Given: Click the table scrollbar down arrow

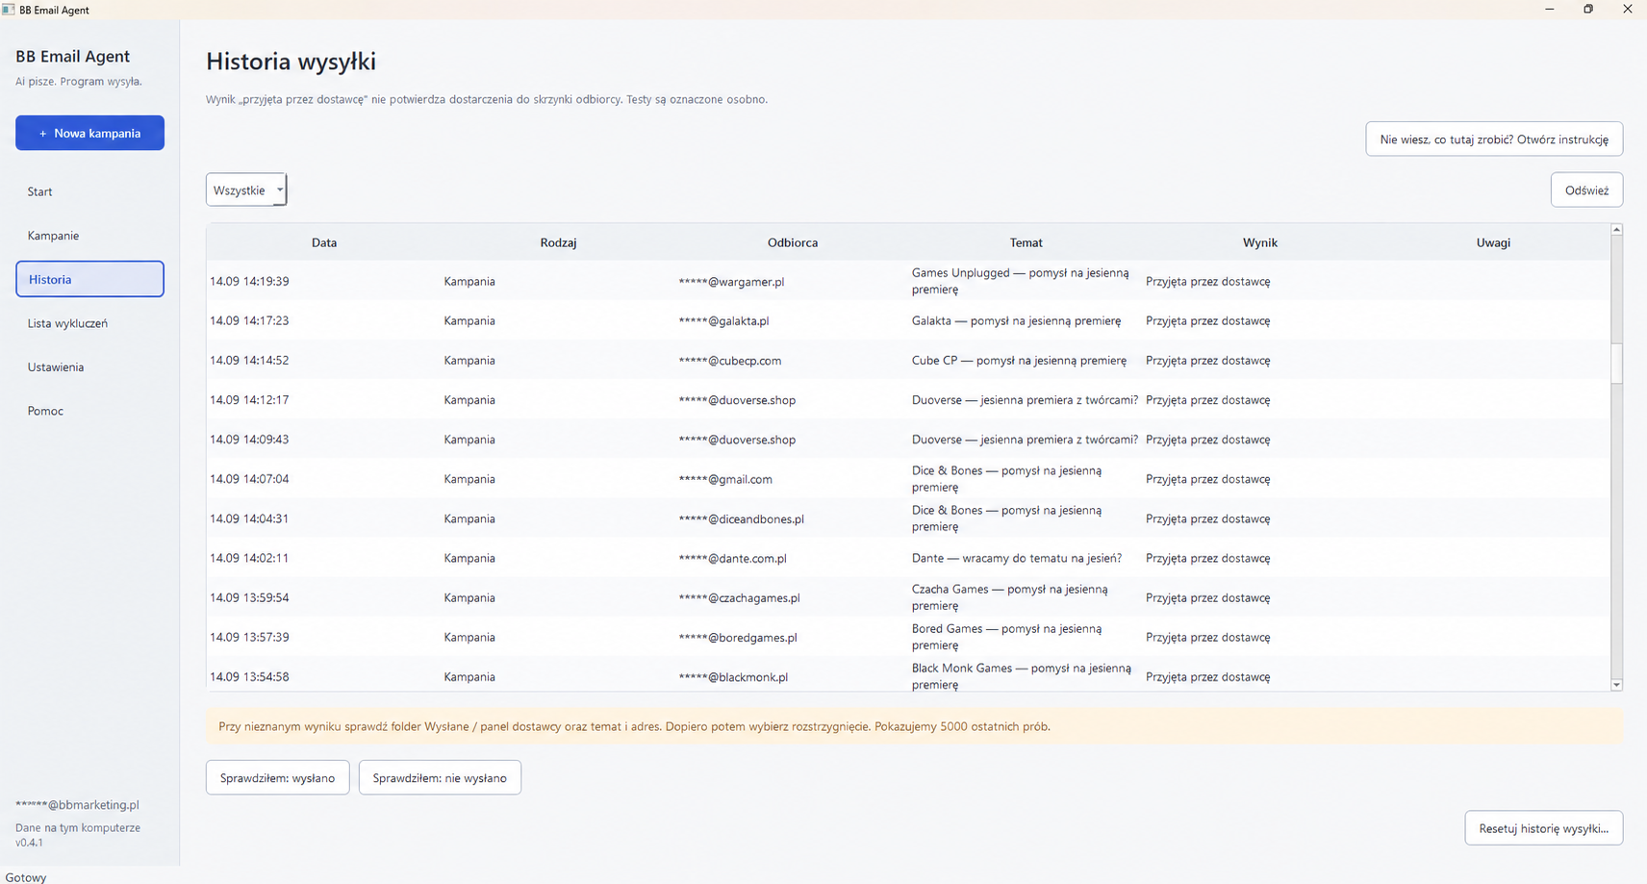Looking at the screenshot, I should pos(1616,685).
